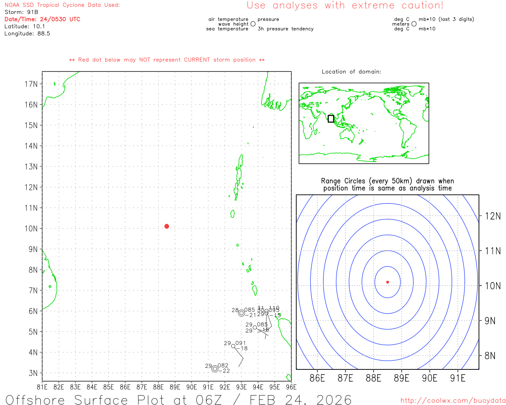Click the 'Range Circles (every 50km)' caption

387,184
